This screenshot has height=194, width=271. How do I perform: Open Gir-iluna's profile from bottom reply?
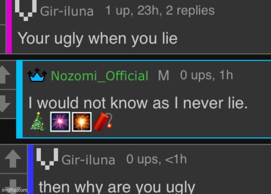tap(88, 160)
